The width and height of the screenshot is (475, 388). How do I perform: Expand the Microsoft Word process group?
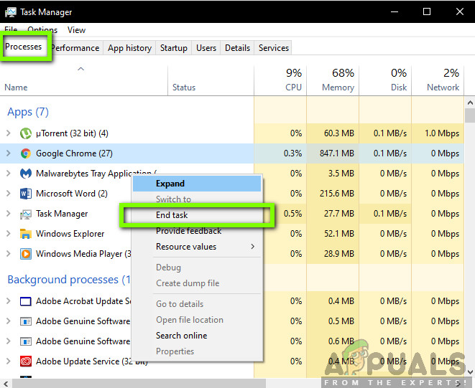9,193
